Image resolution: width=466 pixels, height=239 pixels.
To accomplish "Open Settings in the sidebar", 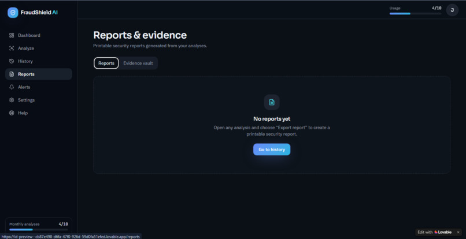I will (x=39, y=100).
